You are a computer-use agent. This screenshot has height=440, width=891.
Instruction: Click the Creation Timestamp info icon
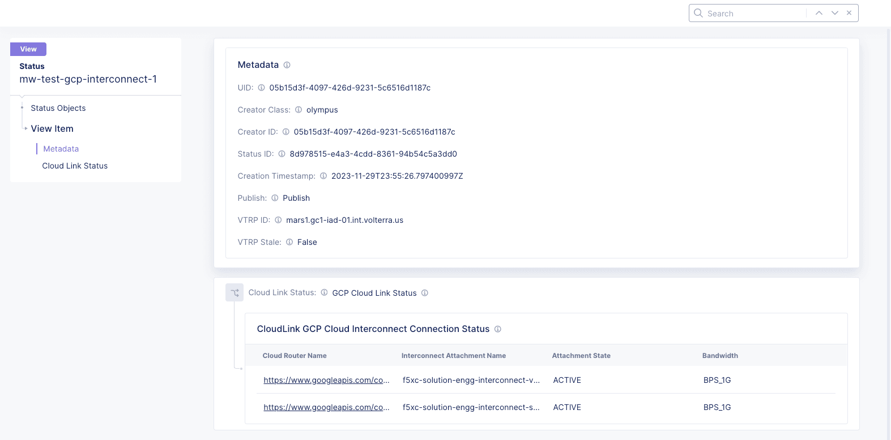click(x=323, y=176)
